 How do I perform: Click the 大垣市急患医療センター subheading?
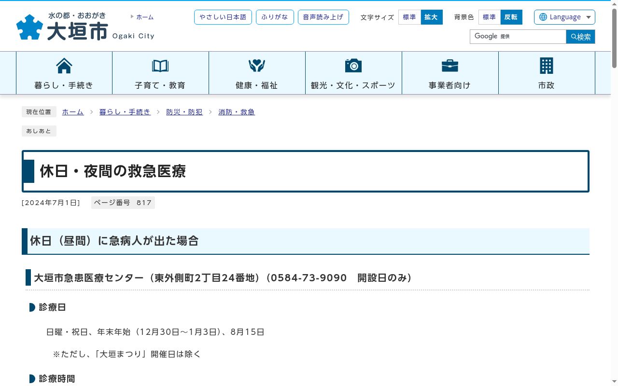(222, 278)
